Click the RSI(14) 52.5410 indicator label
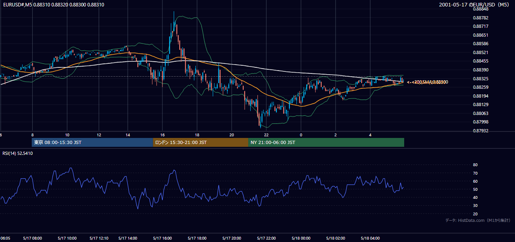Image resolution: width=515 pixels, height=242 pixels. pos(18,153)
